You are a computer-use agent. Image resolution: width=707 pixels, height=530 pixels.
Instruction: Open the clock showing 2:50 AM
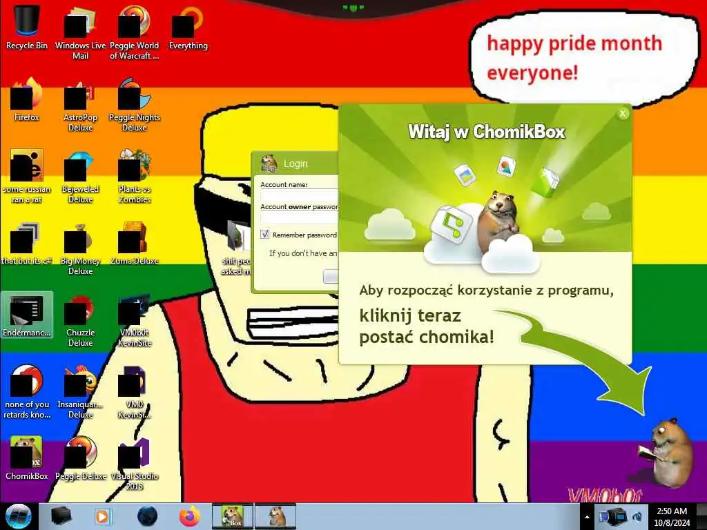click(x=672, y=516)
